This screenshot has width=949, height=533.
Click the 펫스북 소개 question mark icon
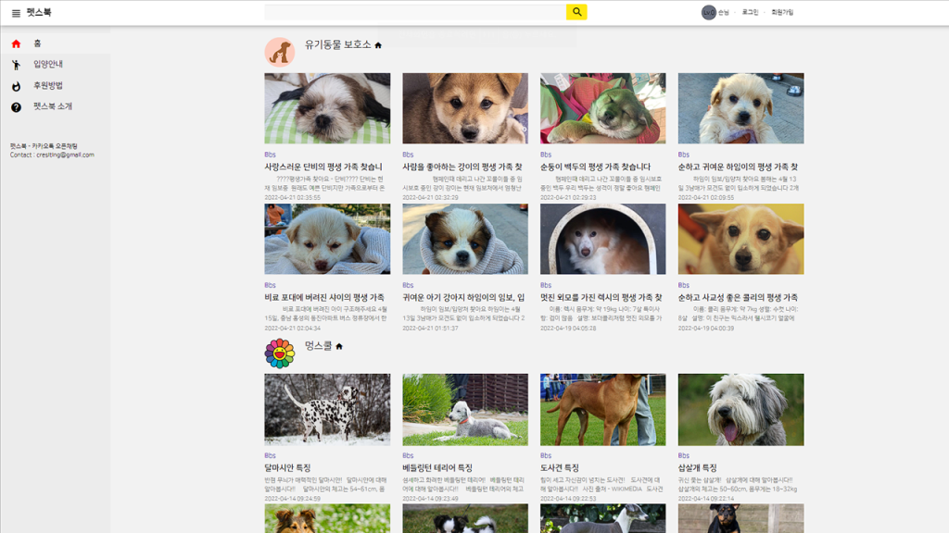[x=16, y=107]
